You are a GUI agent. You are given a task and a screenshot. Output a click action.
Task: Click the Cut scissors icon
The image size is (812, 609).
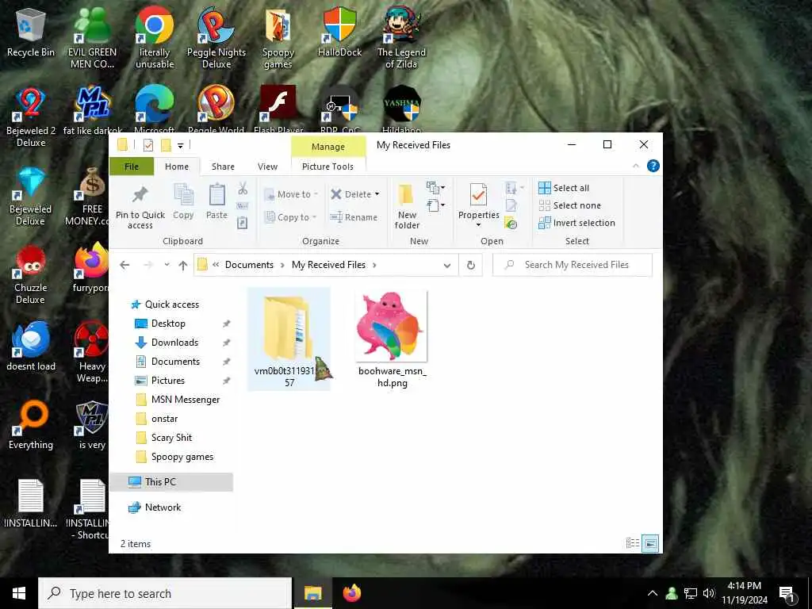click(x=243, y=189)
